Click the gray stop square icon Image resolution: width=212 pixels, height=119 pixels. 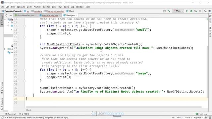200,11
